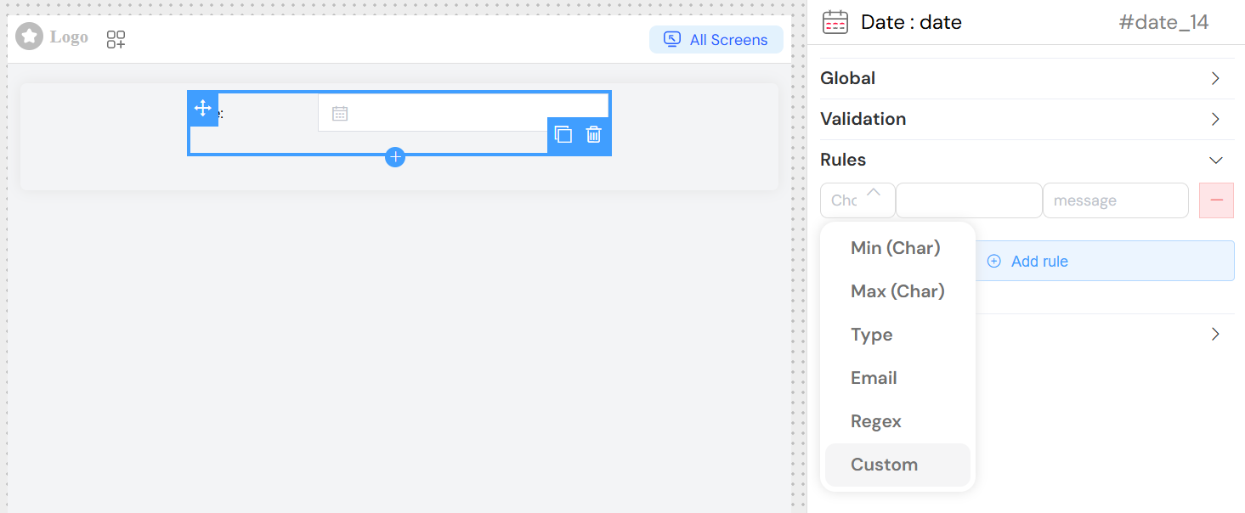Click the rule value input field
This screenshot has height=513, width=1245.
(969, 200)
